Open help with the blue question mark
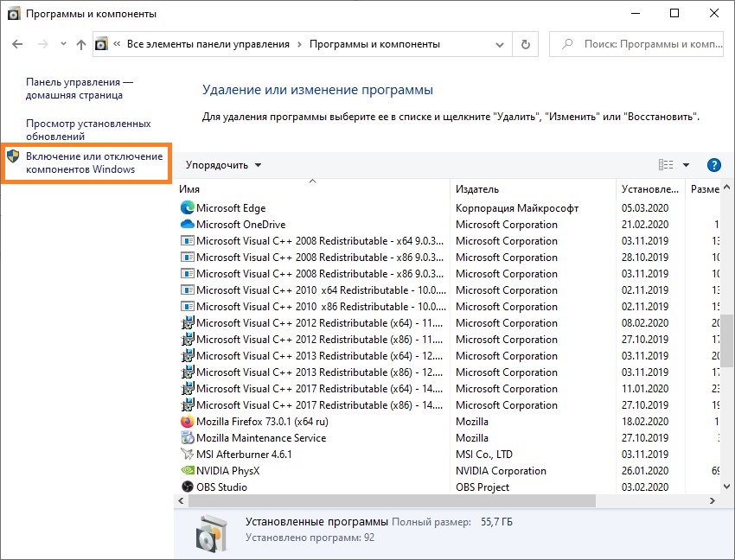The image size is (735, 560). pos(713,165)
